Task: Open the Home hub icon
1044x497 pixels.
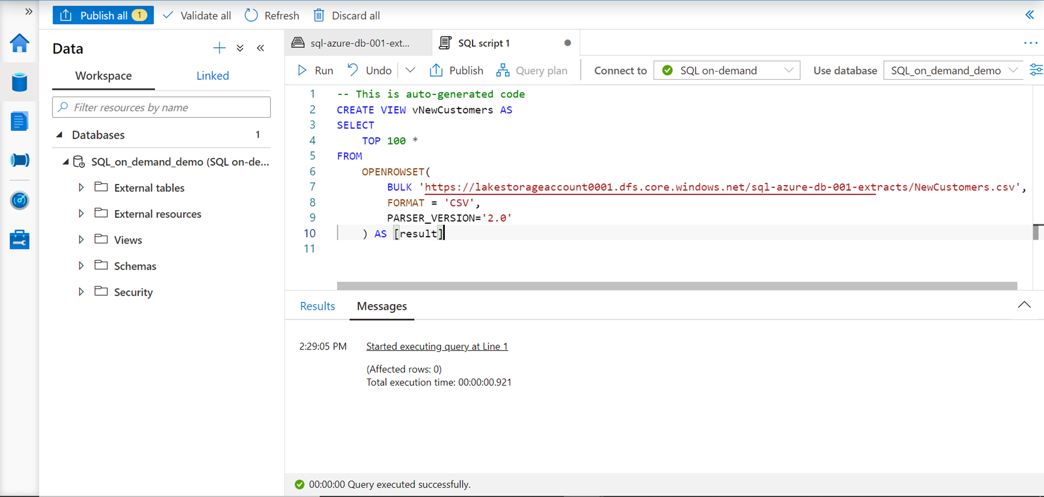Action: point(19,43)
